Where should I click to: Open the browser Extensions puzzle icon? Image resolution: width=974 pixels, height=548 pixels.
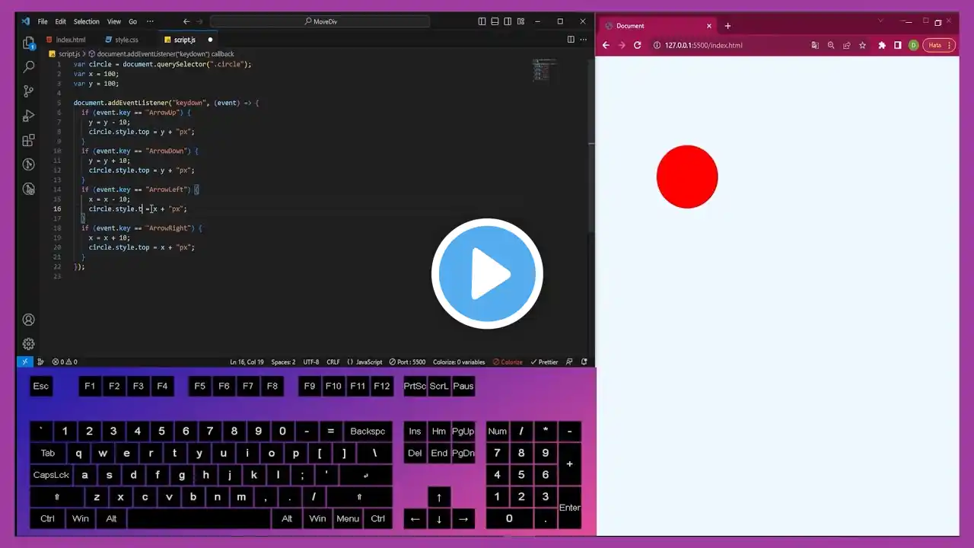tap(882, 45)
